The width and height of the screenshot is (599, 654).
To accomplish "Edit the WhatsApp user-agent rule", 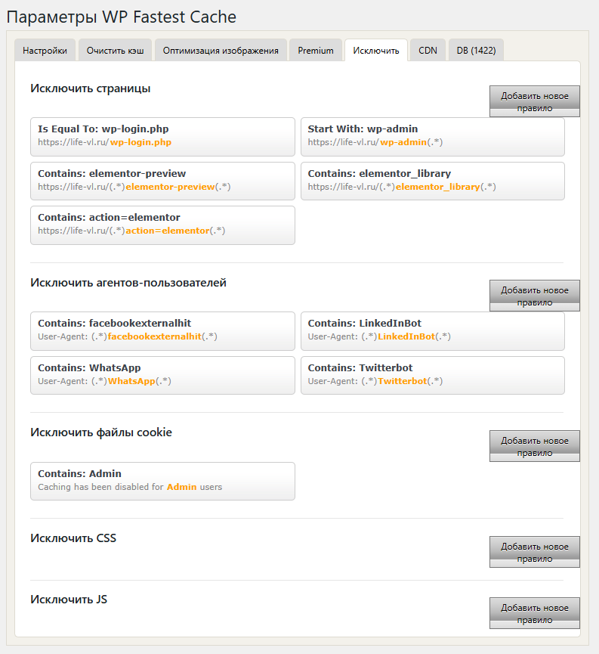I will 162,375.
